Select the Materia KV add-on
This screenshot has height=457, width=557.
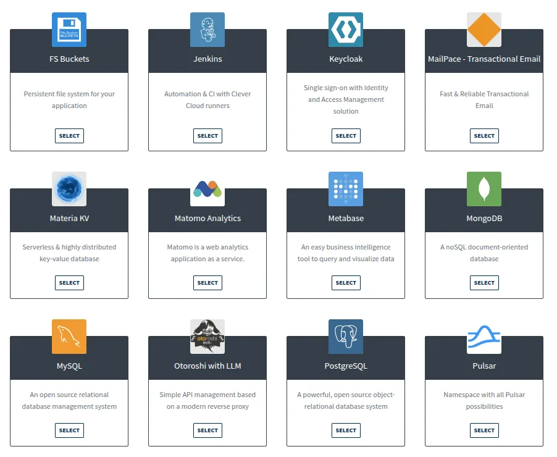tap(69, 283)
